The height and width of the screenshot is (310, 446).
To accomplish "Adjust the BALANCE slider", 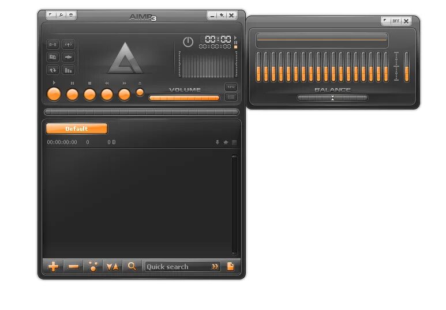I will click(x=332, y=98).
